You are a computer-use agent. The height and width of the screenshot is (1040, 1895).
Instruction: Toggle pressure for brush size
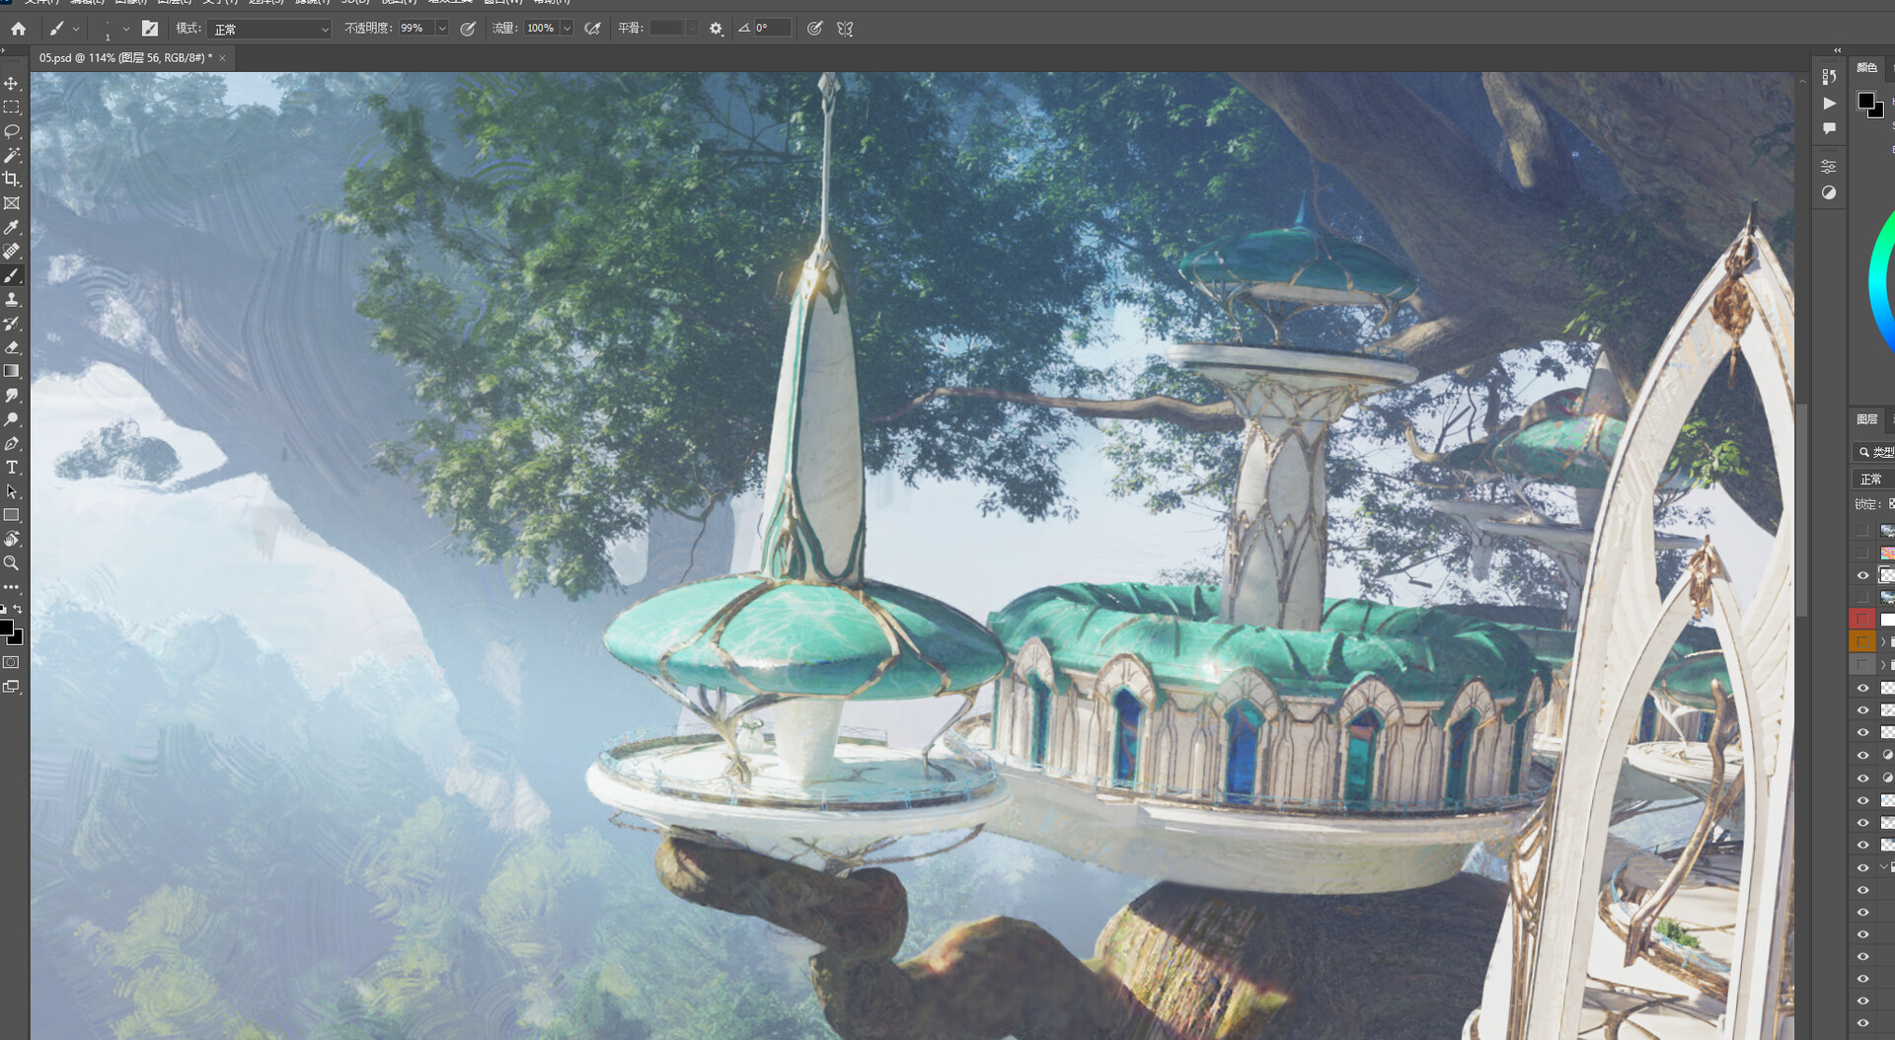[x=814, y=29]
